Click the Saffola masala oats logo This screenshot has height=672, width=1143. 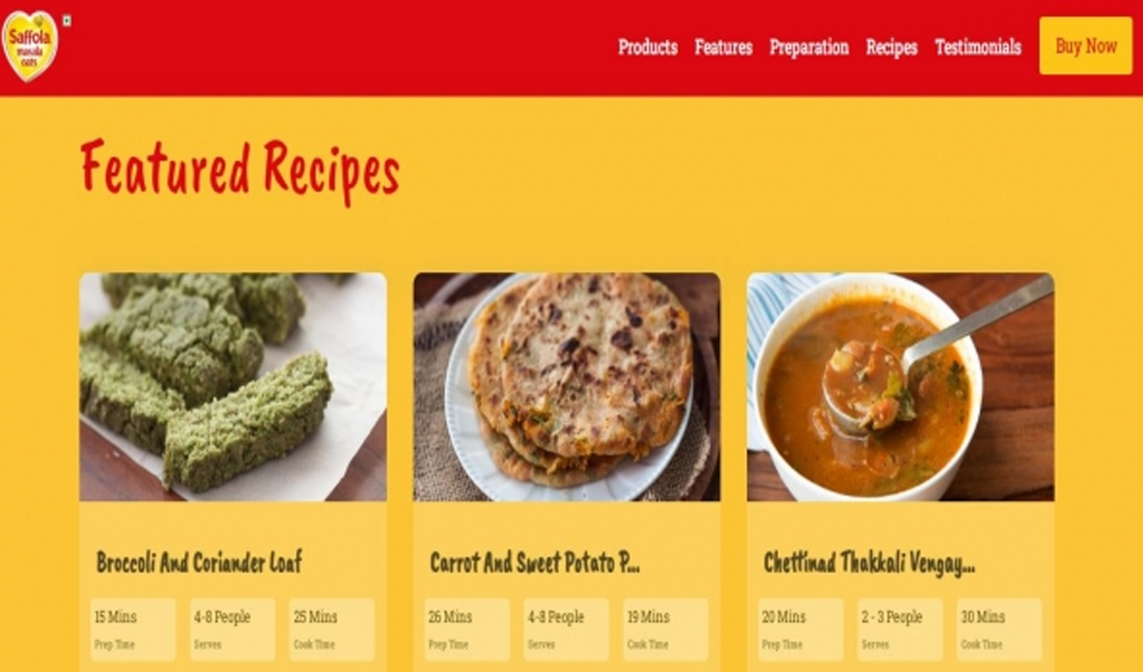coord(30,46)
